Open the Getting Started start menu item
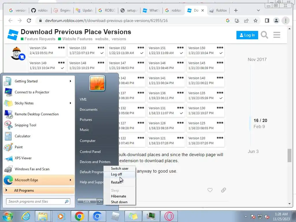The width and height of the screenshot is (296, 222). [39, 81]
